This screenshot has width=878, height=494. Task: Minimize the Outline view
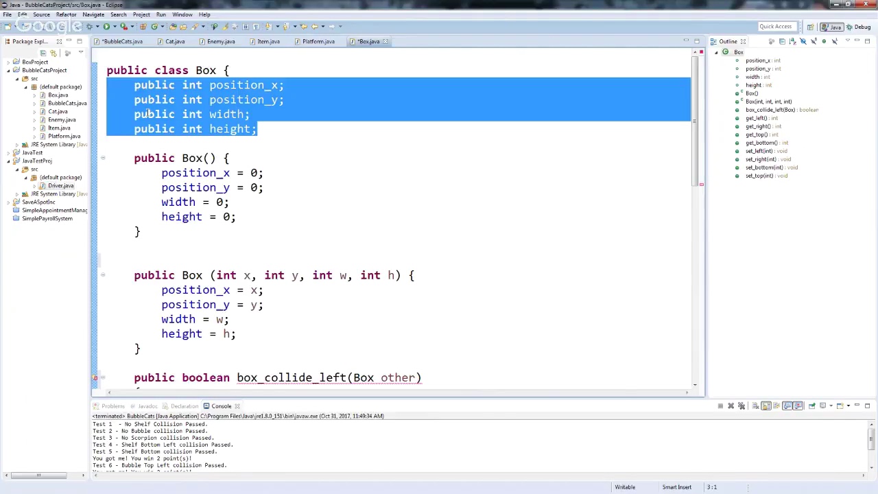(857, 40)
